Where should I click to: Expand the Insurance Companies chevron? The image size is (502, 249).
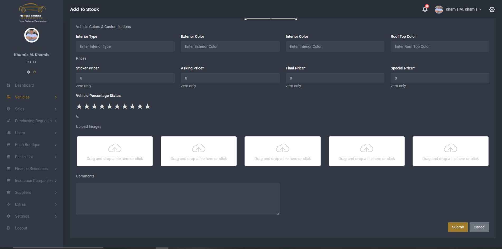[x=56, y=181]
